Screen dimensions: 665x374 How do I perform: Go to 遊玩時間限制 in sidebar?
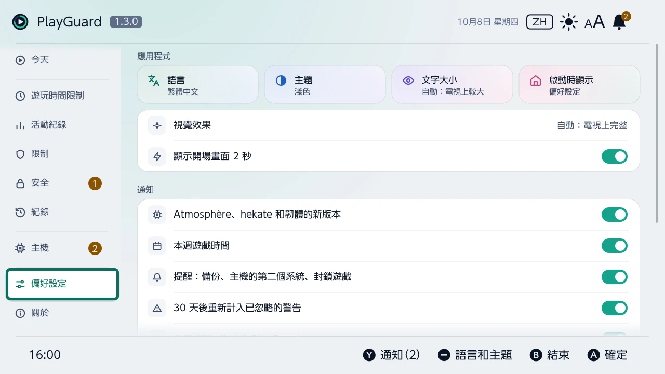62,96
